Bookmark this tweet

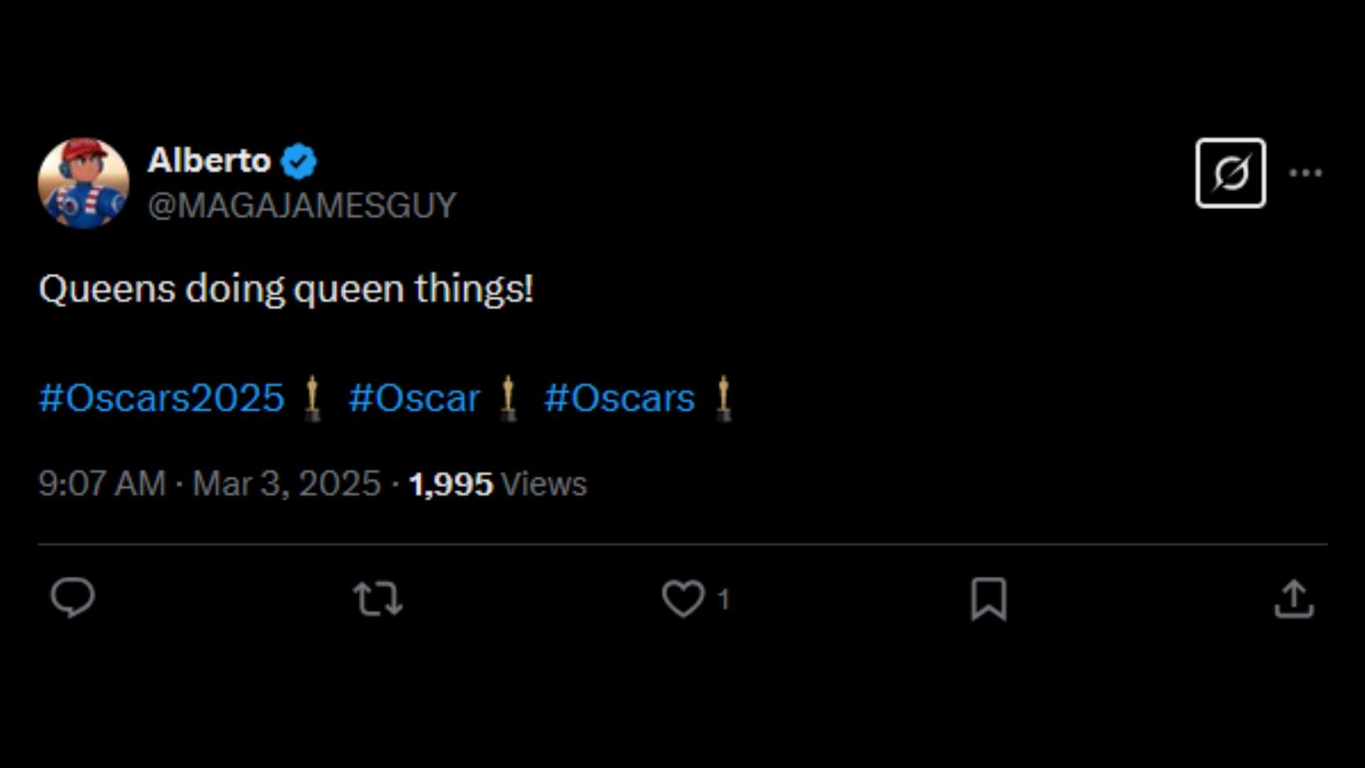pyautogui.click(x=989, y=599)
